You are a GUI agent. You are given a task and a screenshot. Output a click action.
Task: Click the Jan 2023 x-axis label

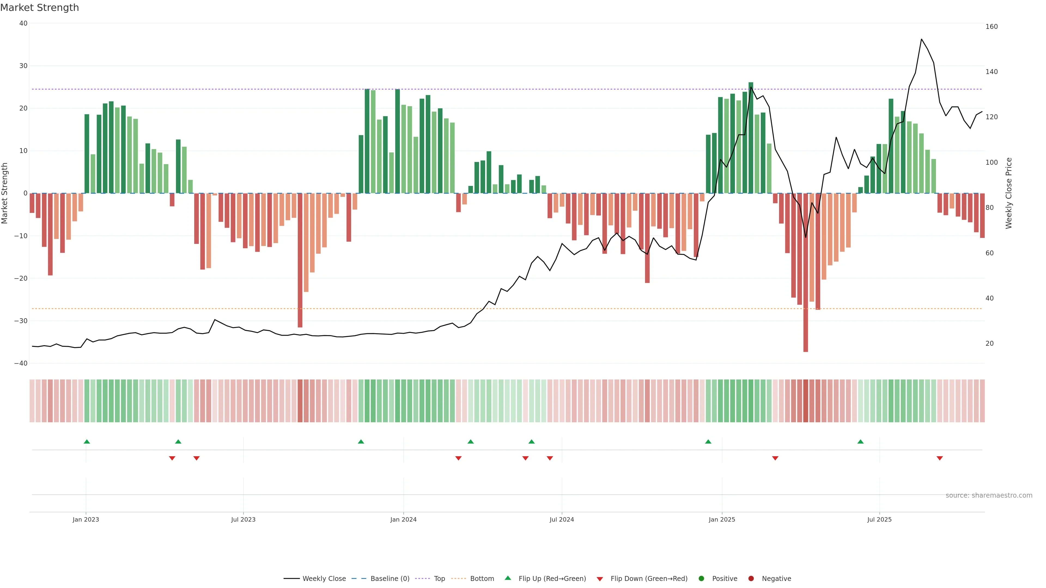point(86,519)
